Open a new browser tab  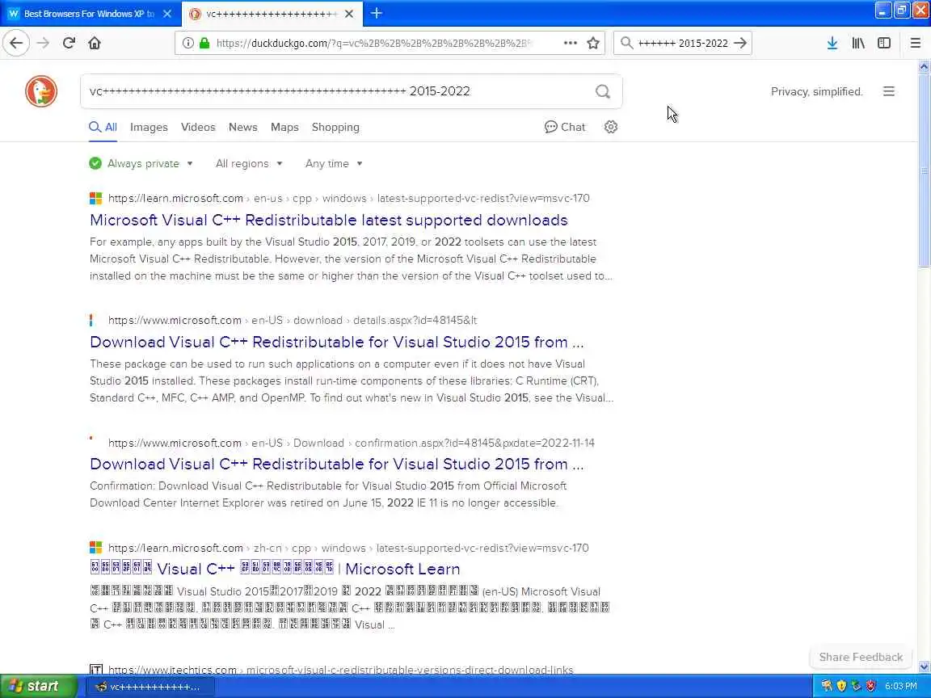pos(377,13)
